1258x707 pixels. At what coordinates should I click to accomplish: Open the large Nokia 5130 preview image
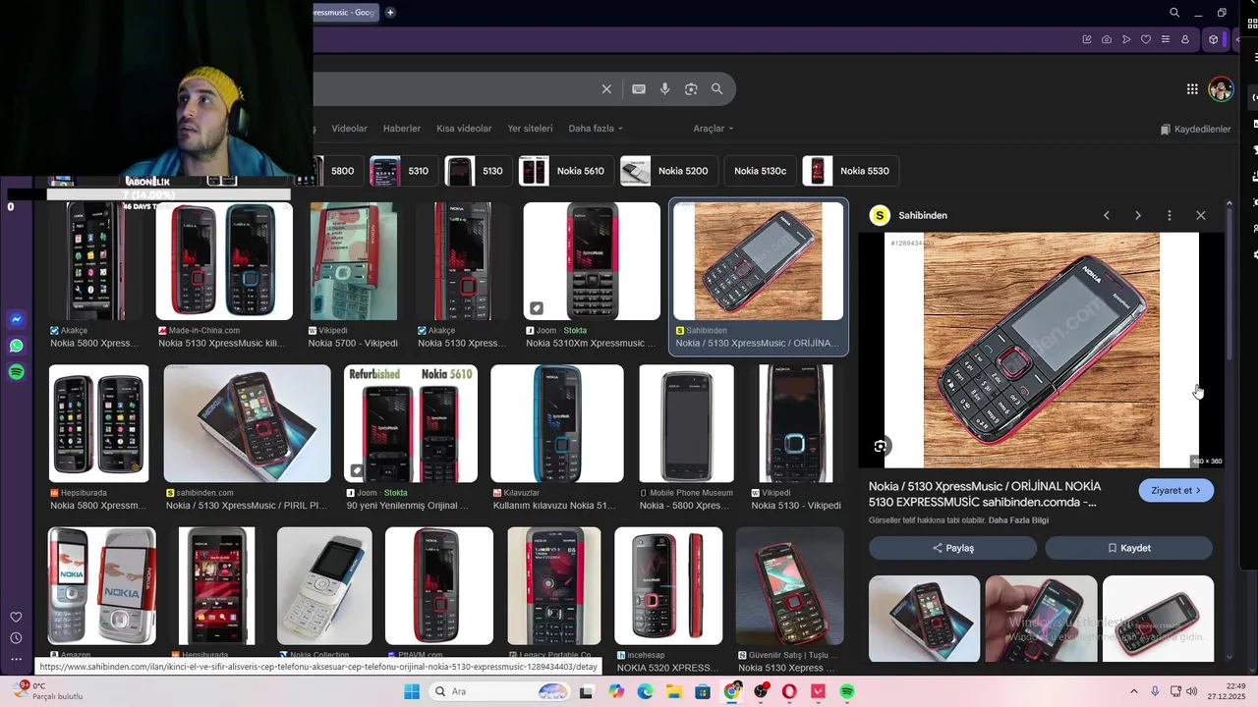pyautogui.click(x=1042, y=351)
